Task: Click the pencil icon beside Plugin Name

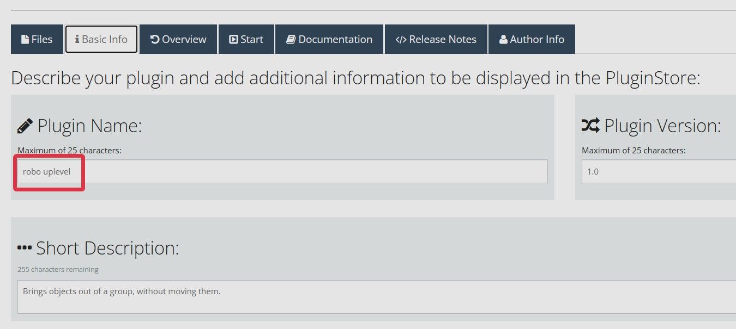Action: 25,126
